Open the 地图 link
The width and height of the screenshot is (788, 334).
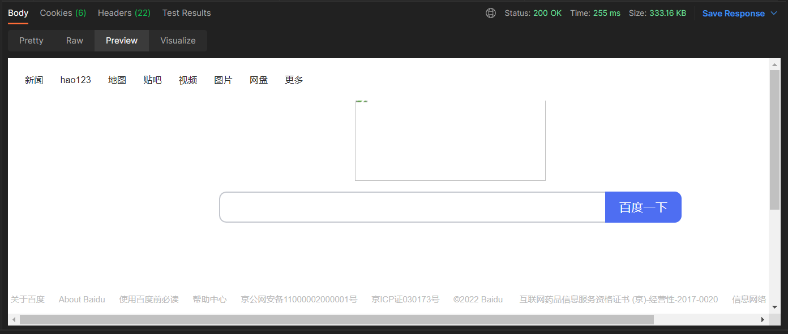[117, 80]
